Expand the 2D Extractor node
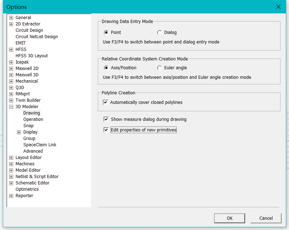This screenshot has height=230, width=289. (11, 24)
